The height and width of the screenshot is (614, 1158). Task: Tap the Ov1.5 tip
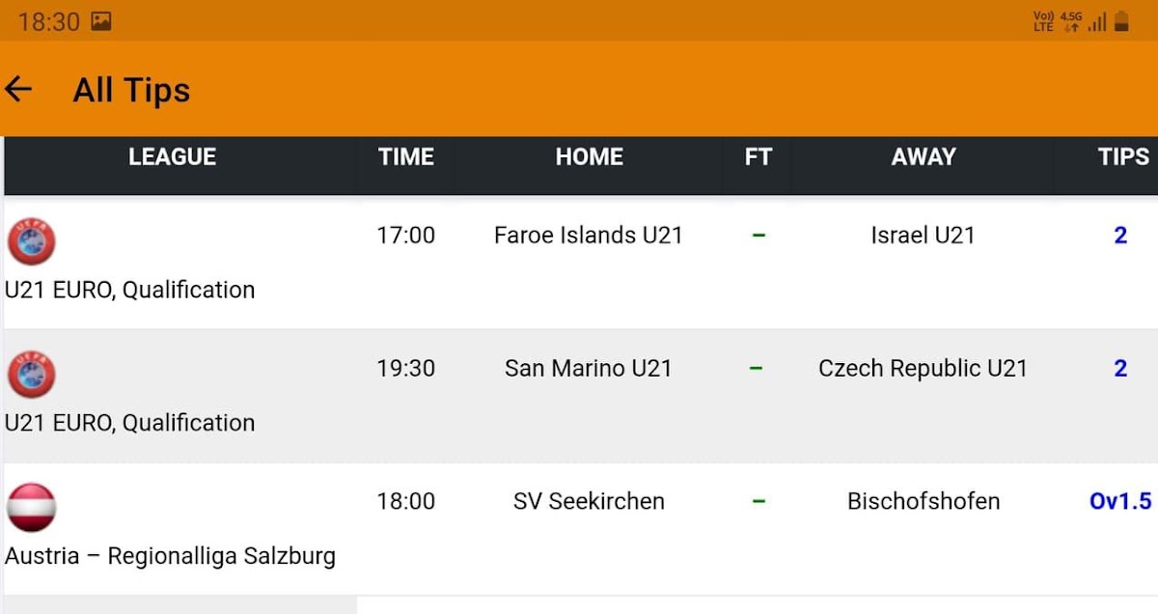(x=1120, y=501)
